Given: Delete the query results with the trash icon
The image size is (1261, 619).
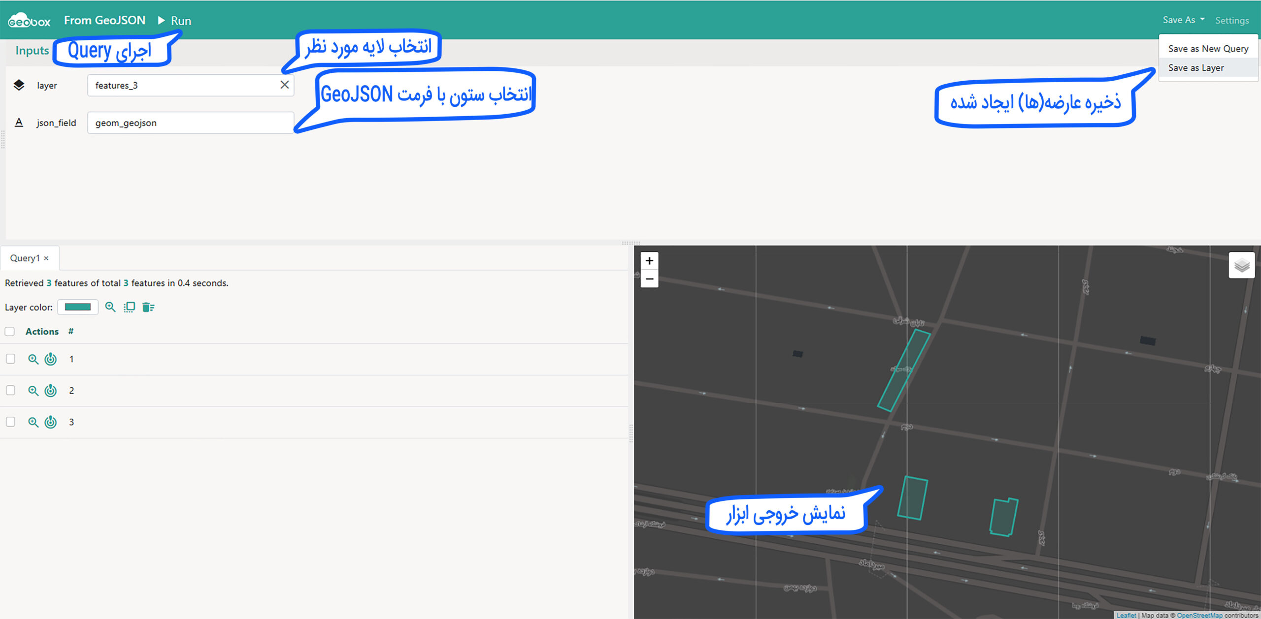Looking at the screenshot, I should 149,307.
